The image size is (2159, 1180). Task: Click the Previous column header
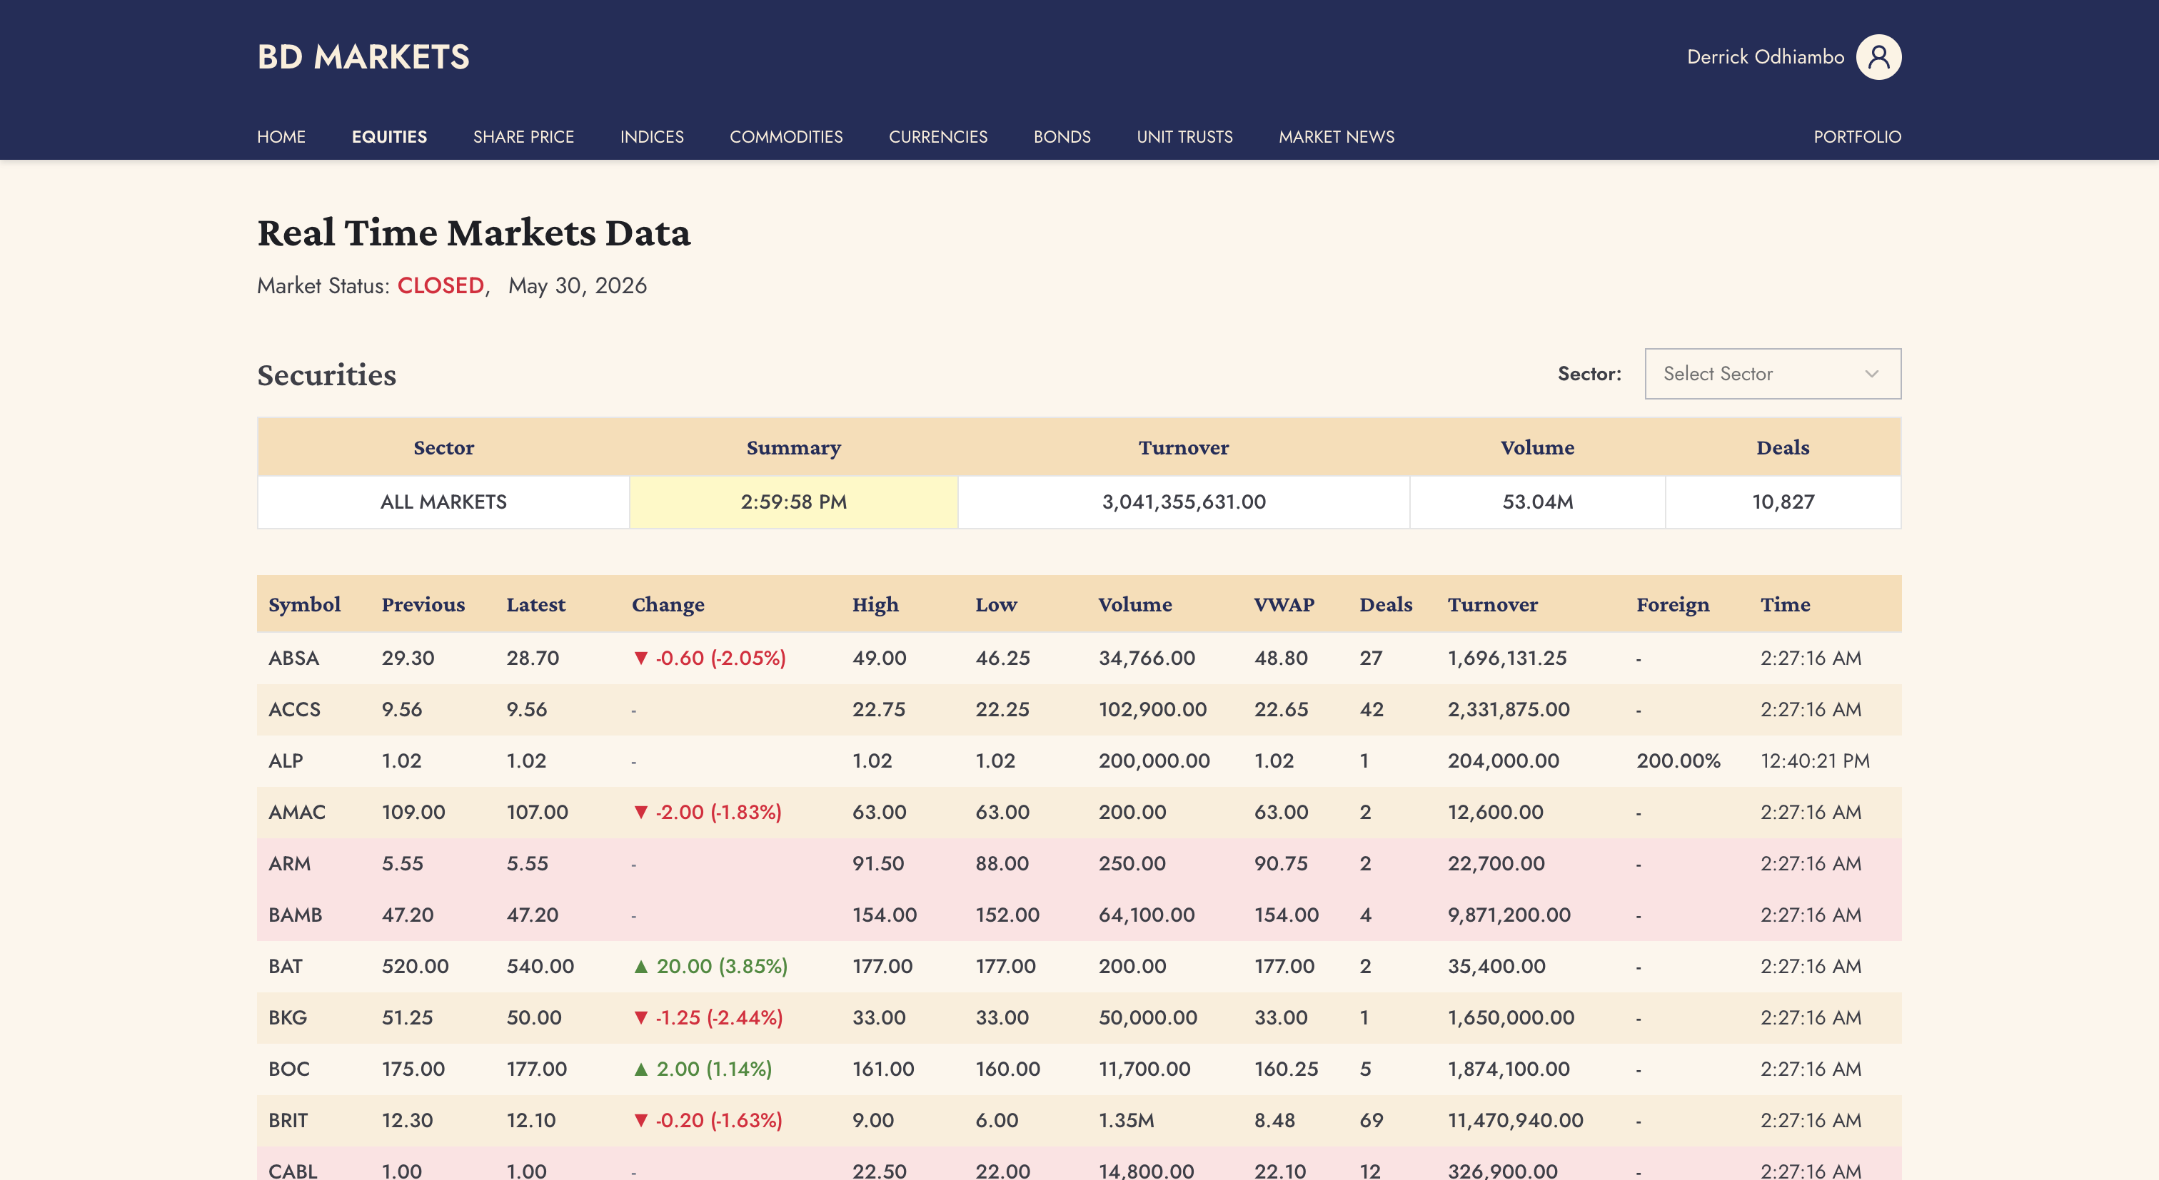[423, 604]
